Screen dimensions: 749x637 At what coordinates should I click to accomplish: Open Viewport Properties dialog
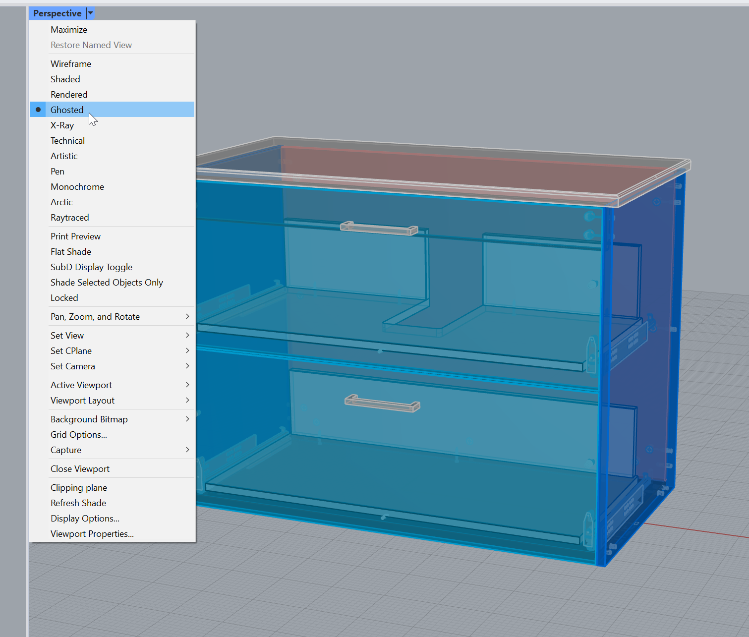[92, 534]
